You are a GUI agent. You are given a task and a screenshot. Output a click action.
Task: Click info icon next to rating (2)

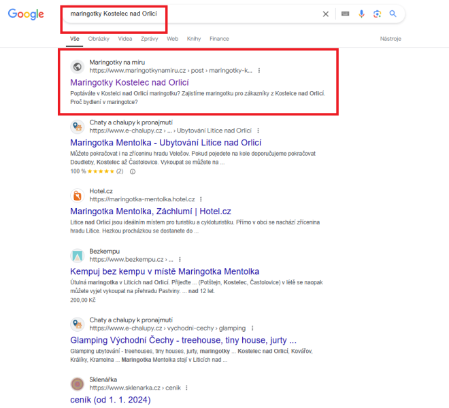133,171
